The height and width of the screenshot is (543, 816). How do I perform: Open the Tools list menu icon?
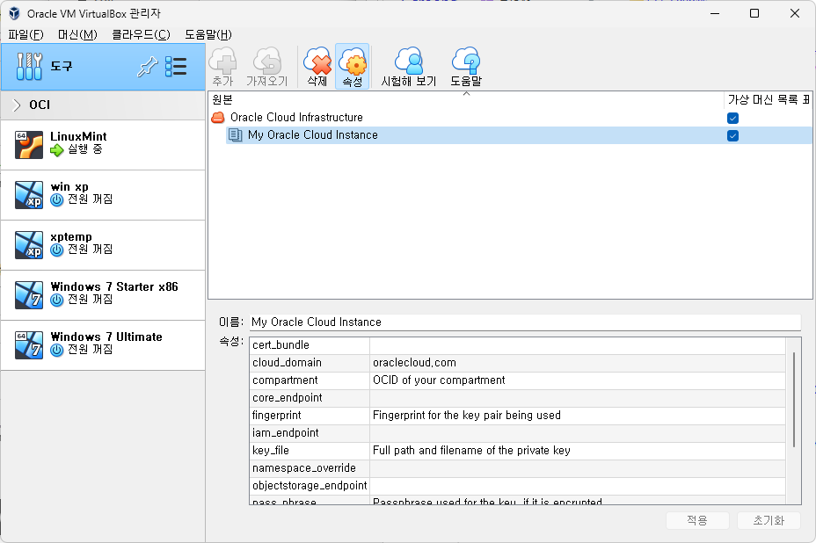[x=176, y=67]
